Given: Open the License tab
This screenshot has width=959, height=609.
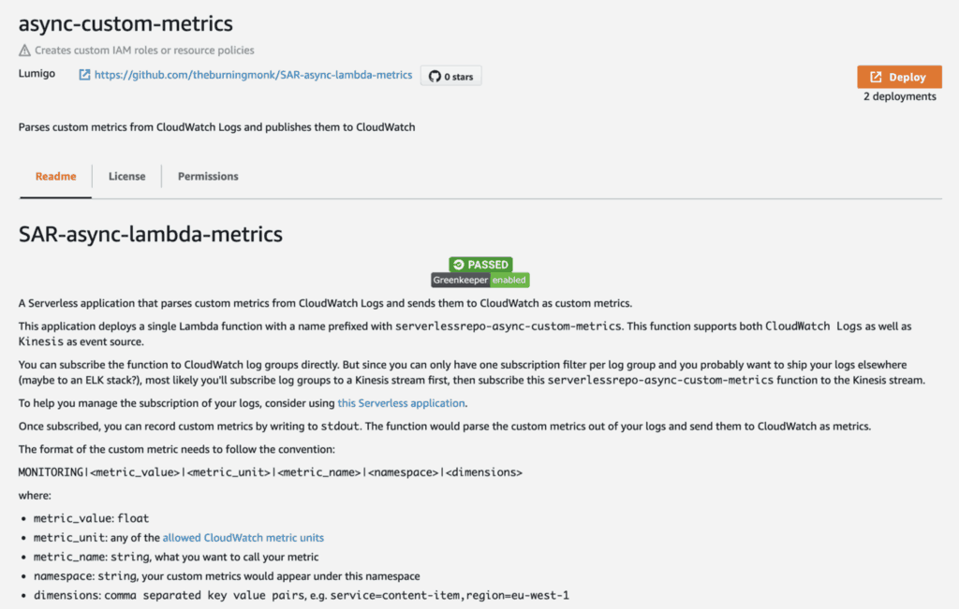Looking at the screenshot, I should click(126, 176).
